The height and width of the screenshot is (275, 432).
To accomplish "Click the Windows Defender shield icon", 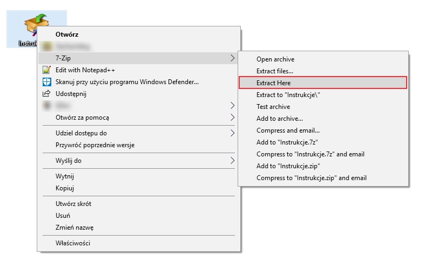I will [x=46, y=82].
